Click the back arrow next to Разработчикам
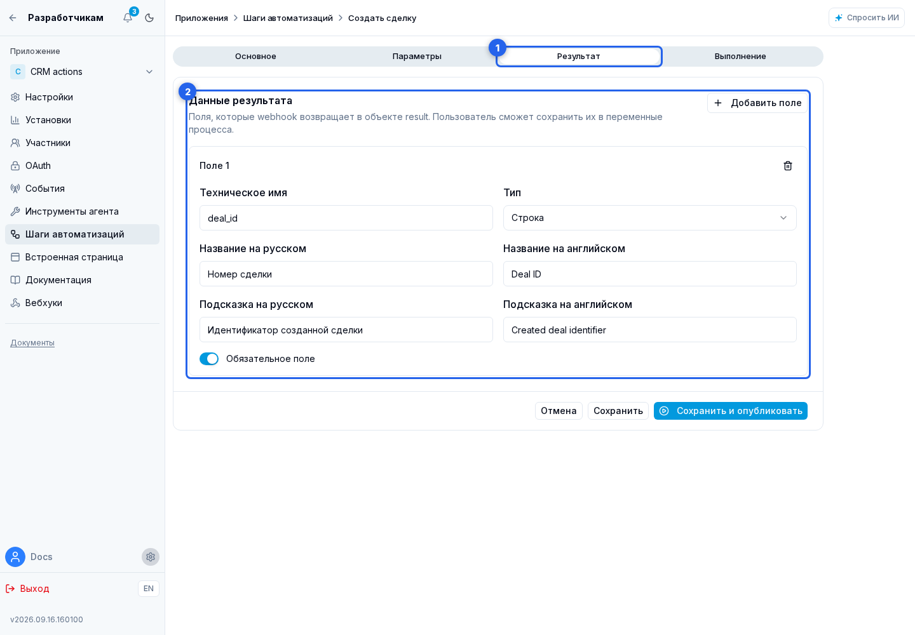The width and height of the screenshot is (915, 635). point(13,18)
